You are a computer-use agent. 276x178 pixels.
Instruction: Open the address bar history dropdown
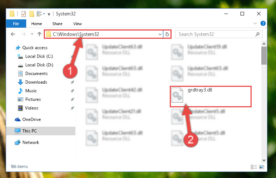tap(160, 34)
